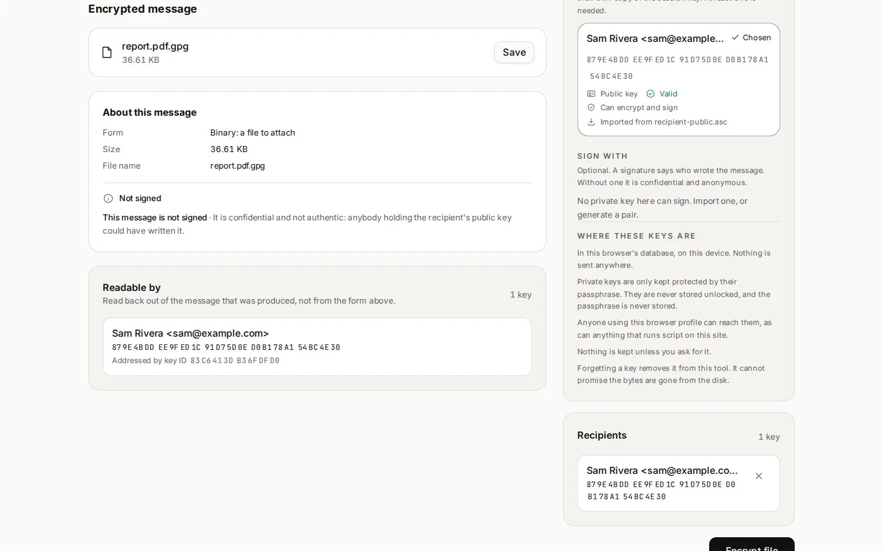The image size is (883, 551).
Task: Click the Not signed status label
Action: (x=140, y=198)
